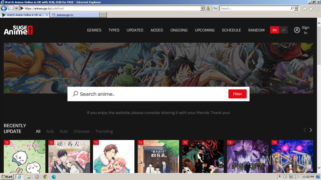Image resolution: width=321 pixels, height=180 pixels.
Task: Click the Internet Explorer taskbar icon
Action: pyautogui.click(x=19, y=177)
